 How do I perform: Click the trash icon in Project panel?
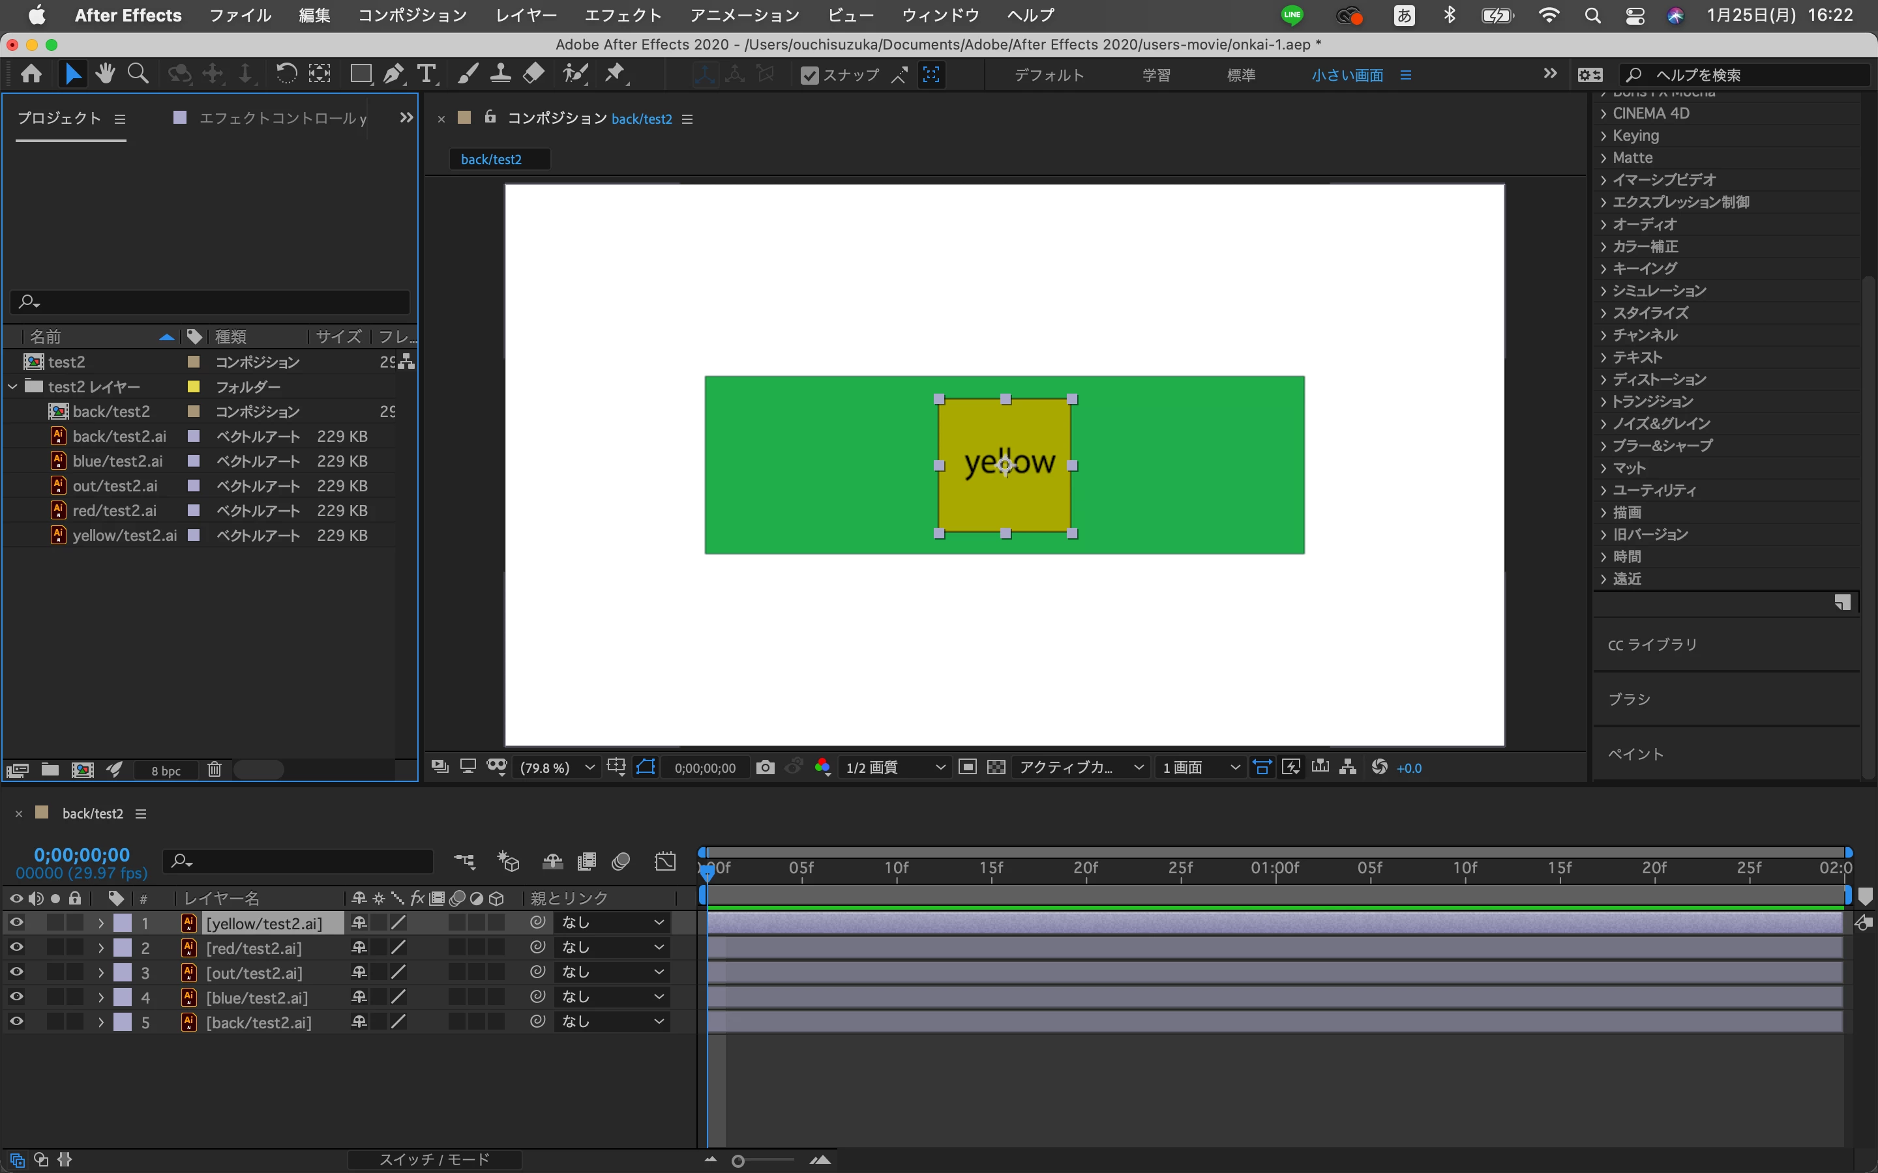(x=214, y=770)
